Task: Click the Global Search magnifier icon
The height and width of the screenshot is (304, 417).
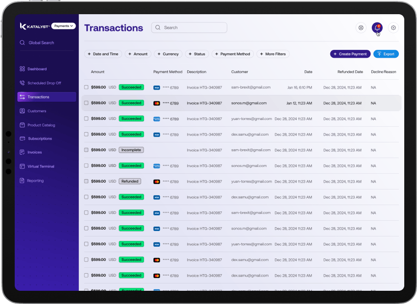Action: (x=22, y=43)
